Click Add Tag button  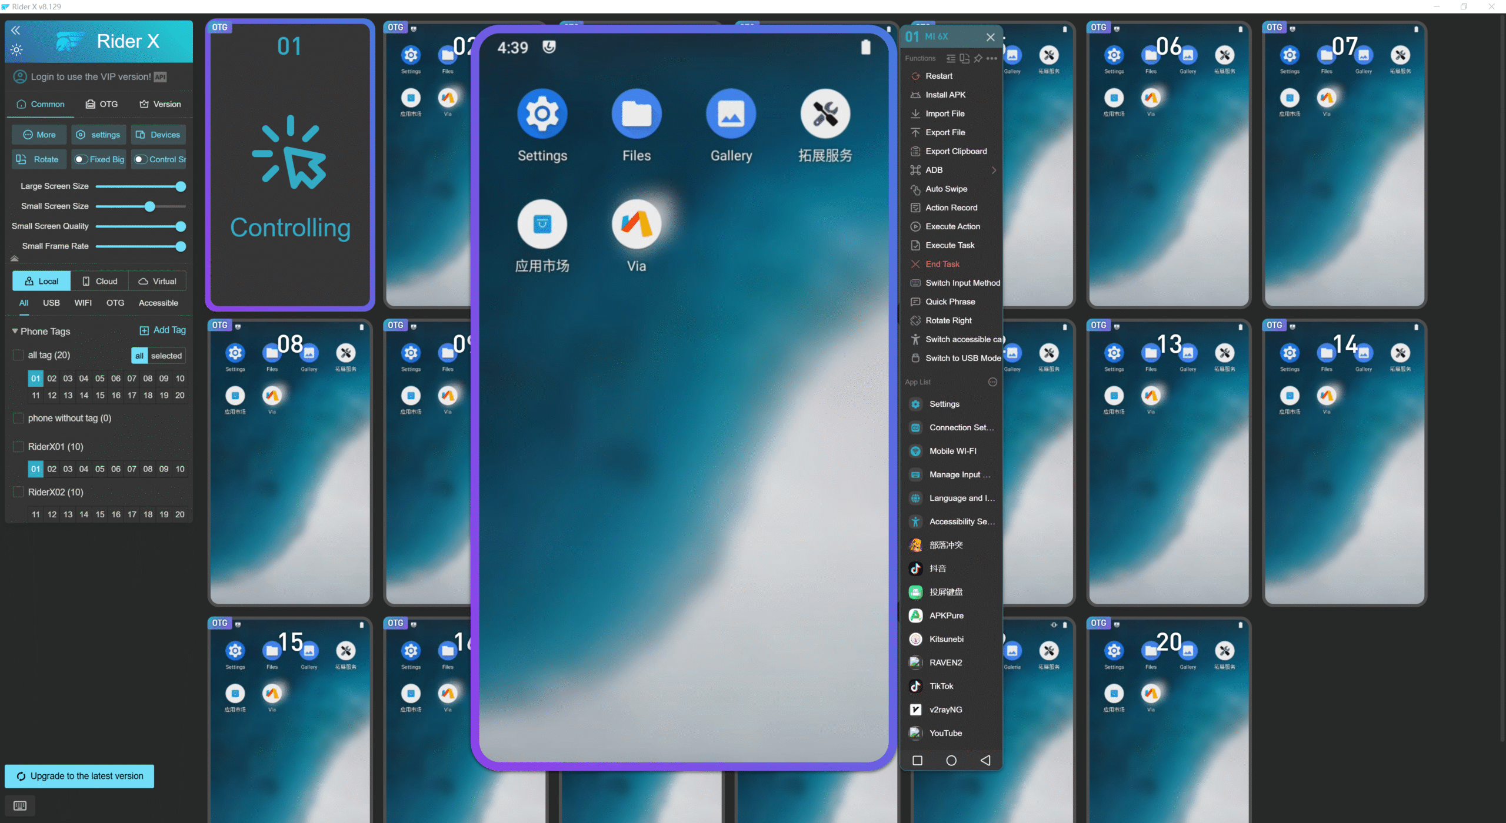pyautogui.click(x=163, y=330)
